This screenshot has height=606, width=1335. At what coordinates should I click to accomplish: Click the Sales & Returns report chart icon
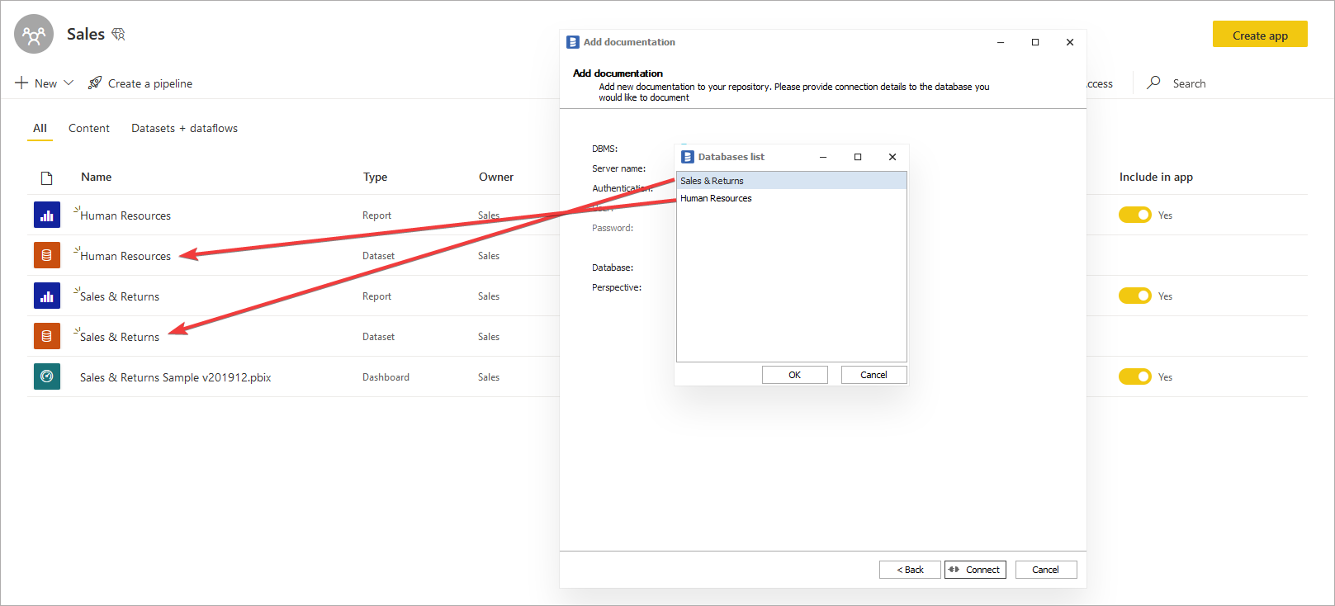(47, 296)
